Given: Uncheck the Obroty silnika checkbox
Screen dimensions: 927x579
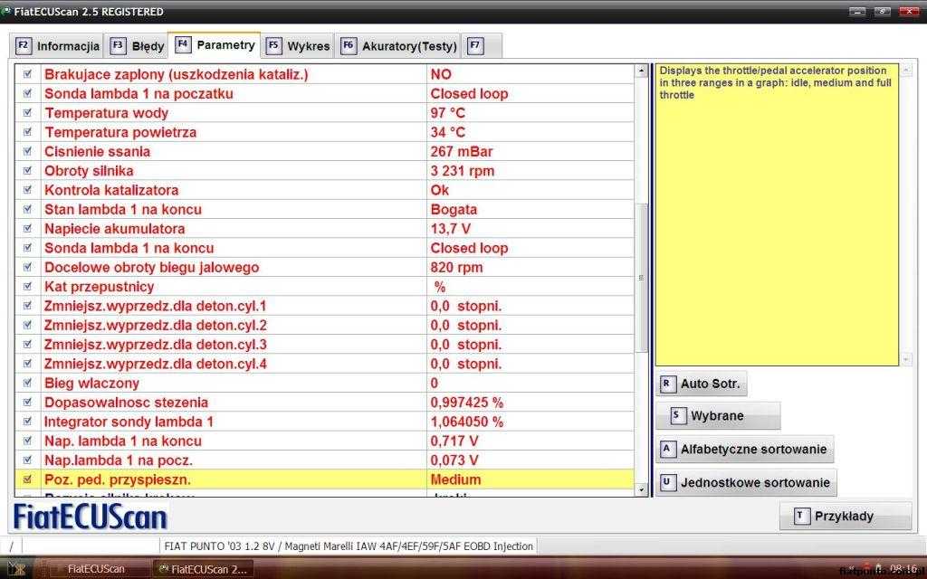Looking at the screenshot, I should [x=27, y=171].
